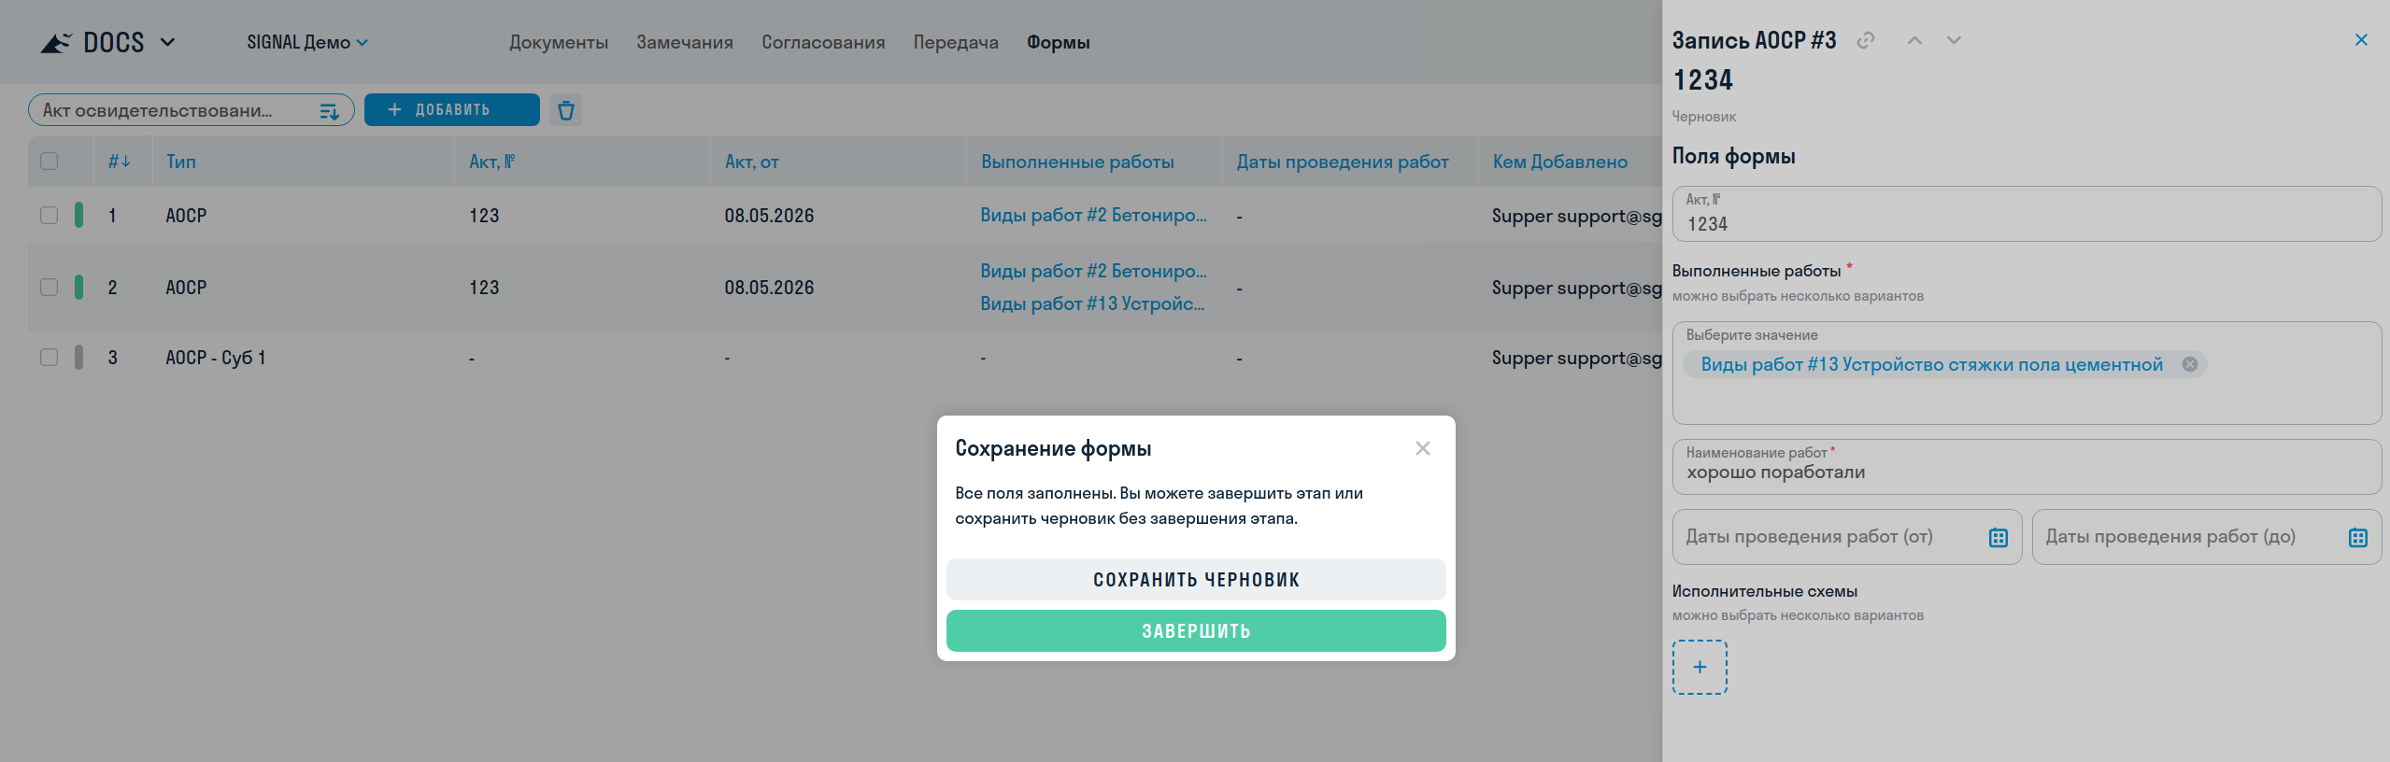
Task: Click the trash delete icon
Action: click(x=566, y=111)
